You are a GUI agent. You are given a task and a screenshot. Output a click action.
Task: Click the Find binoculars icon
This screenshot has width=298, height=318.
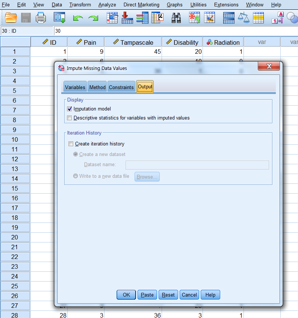pos(176,18)
